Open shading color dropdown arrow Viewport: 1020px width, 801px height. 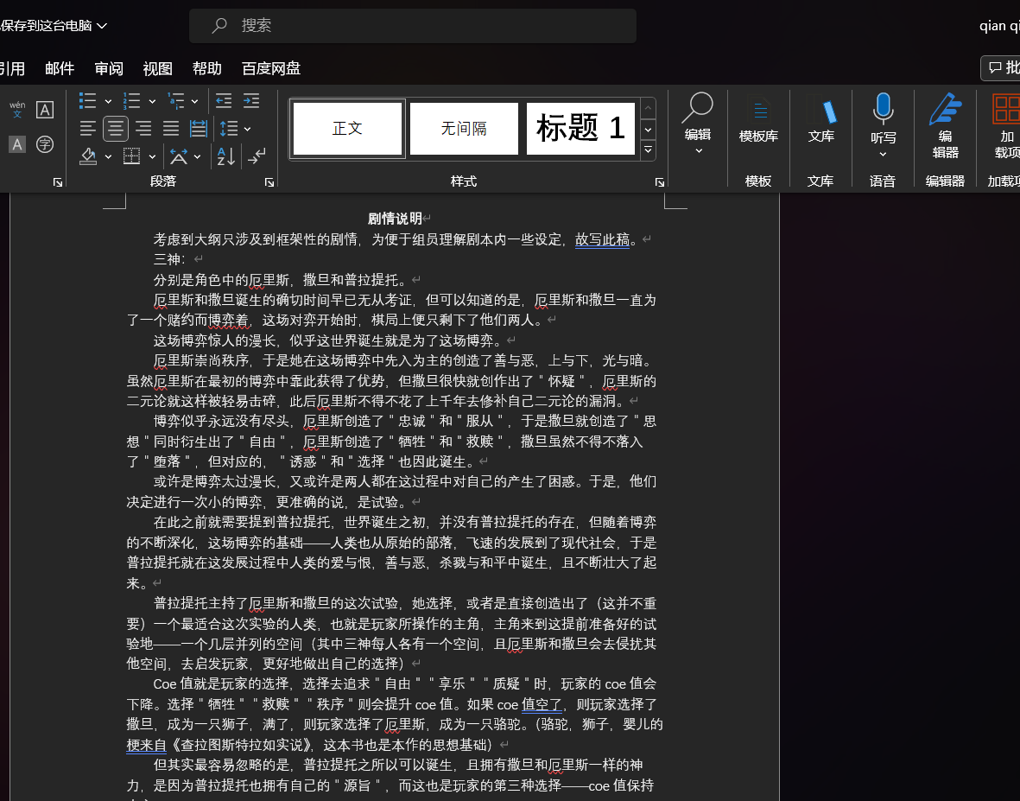coord(108,156)
